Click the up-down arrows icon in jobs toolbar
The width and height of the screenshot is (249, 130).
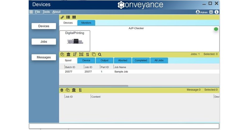(87, 55)
